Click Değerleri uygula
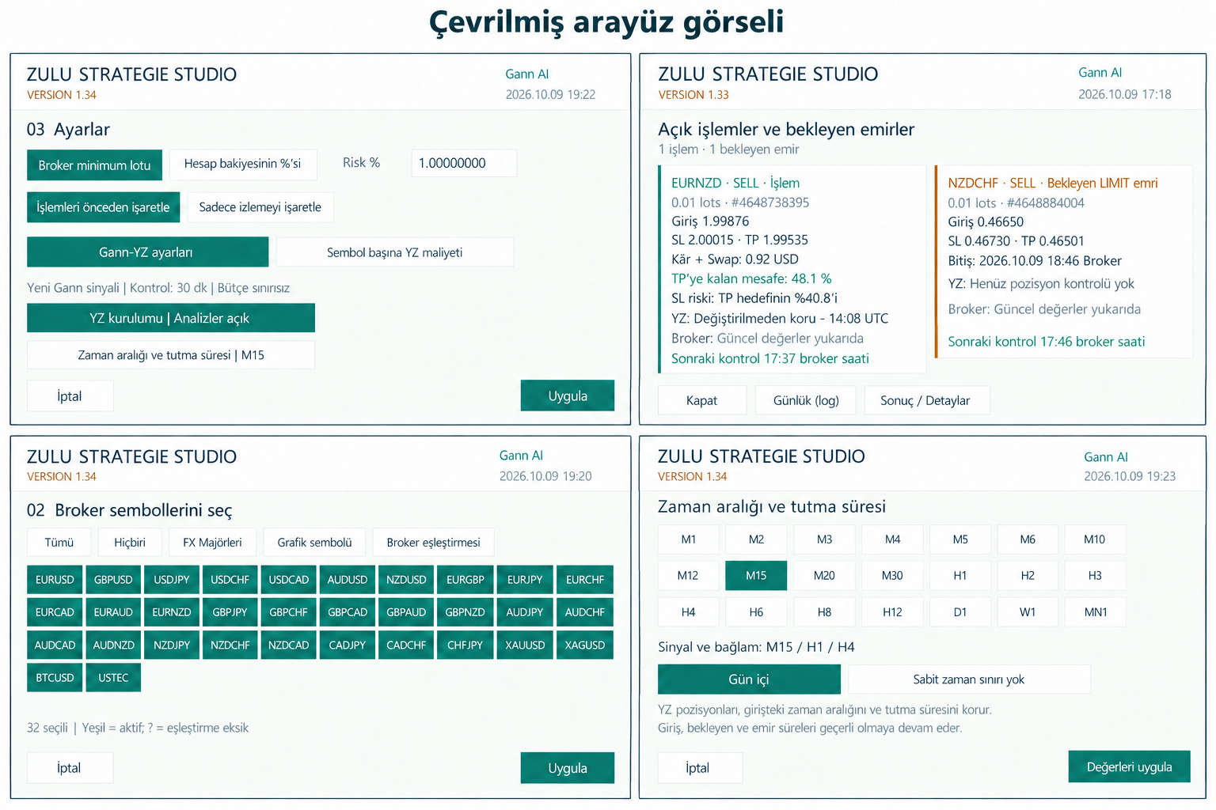The height and width of the screenshot is (810, 1216). (1129, 766)
